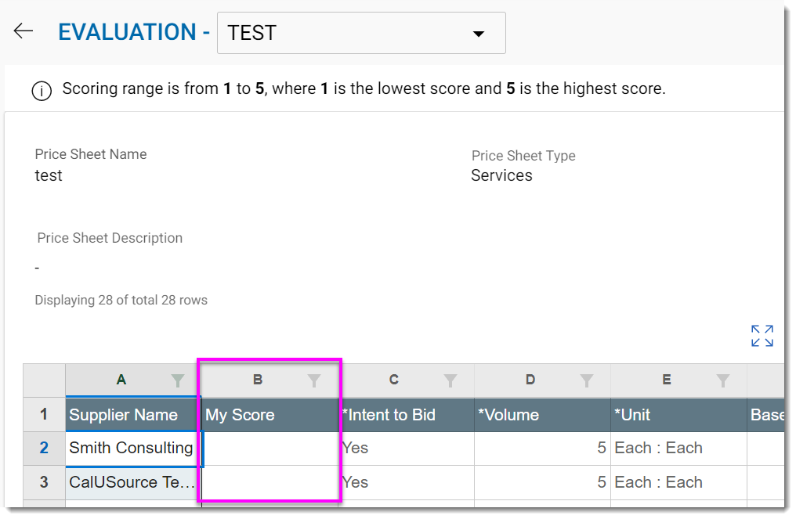Open filter for column E
The image size is (796, 519).
tap(723, 380)
